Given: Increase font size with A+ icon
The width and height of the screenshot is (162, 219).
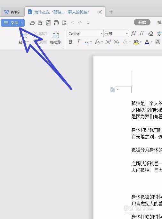Looking at the screenshot, I should tap(134, 33).
